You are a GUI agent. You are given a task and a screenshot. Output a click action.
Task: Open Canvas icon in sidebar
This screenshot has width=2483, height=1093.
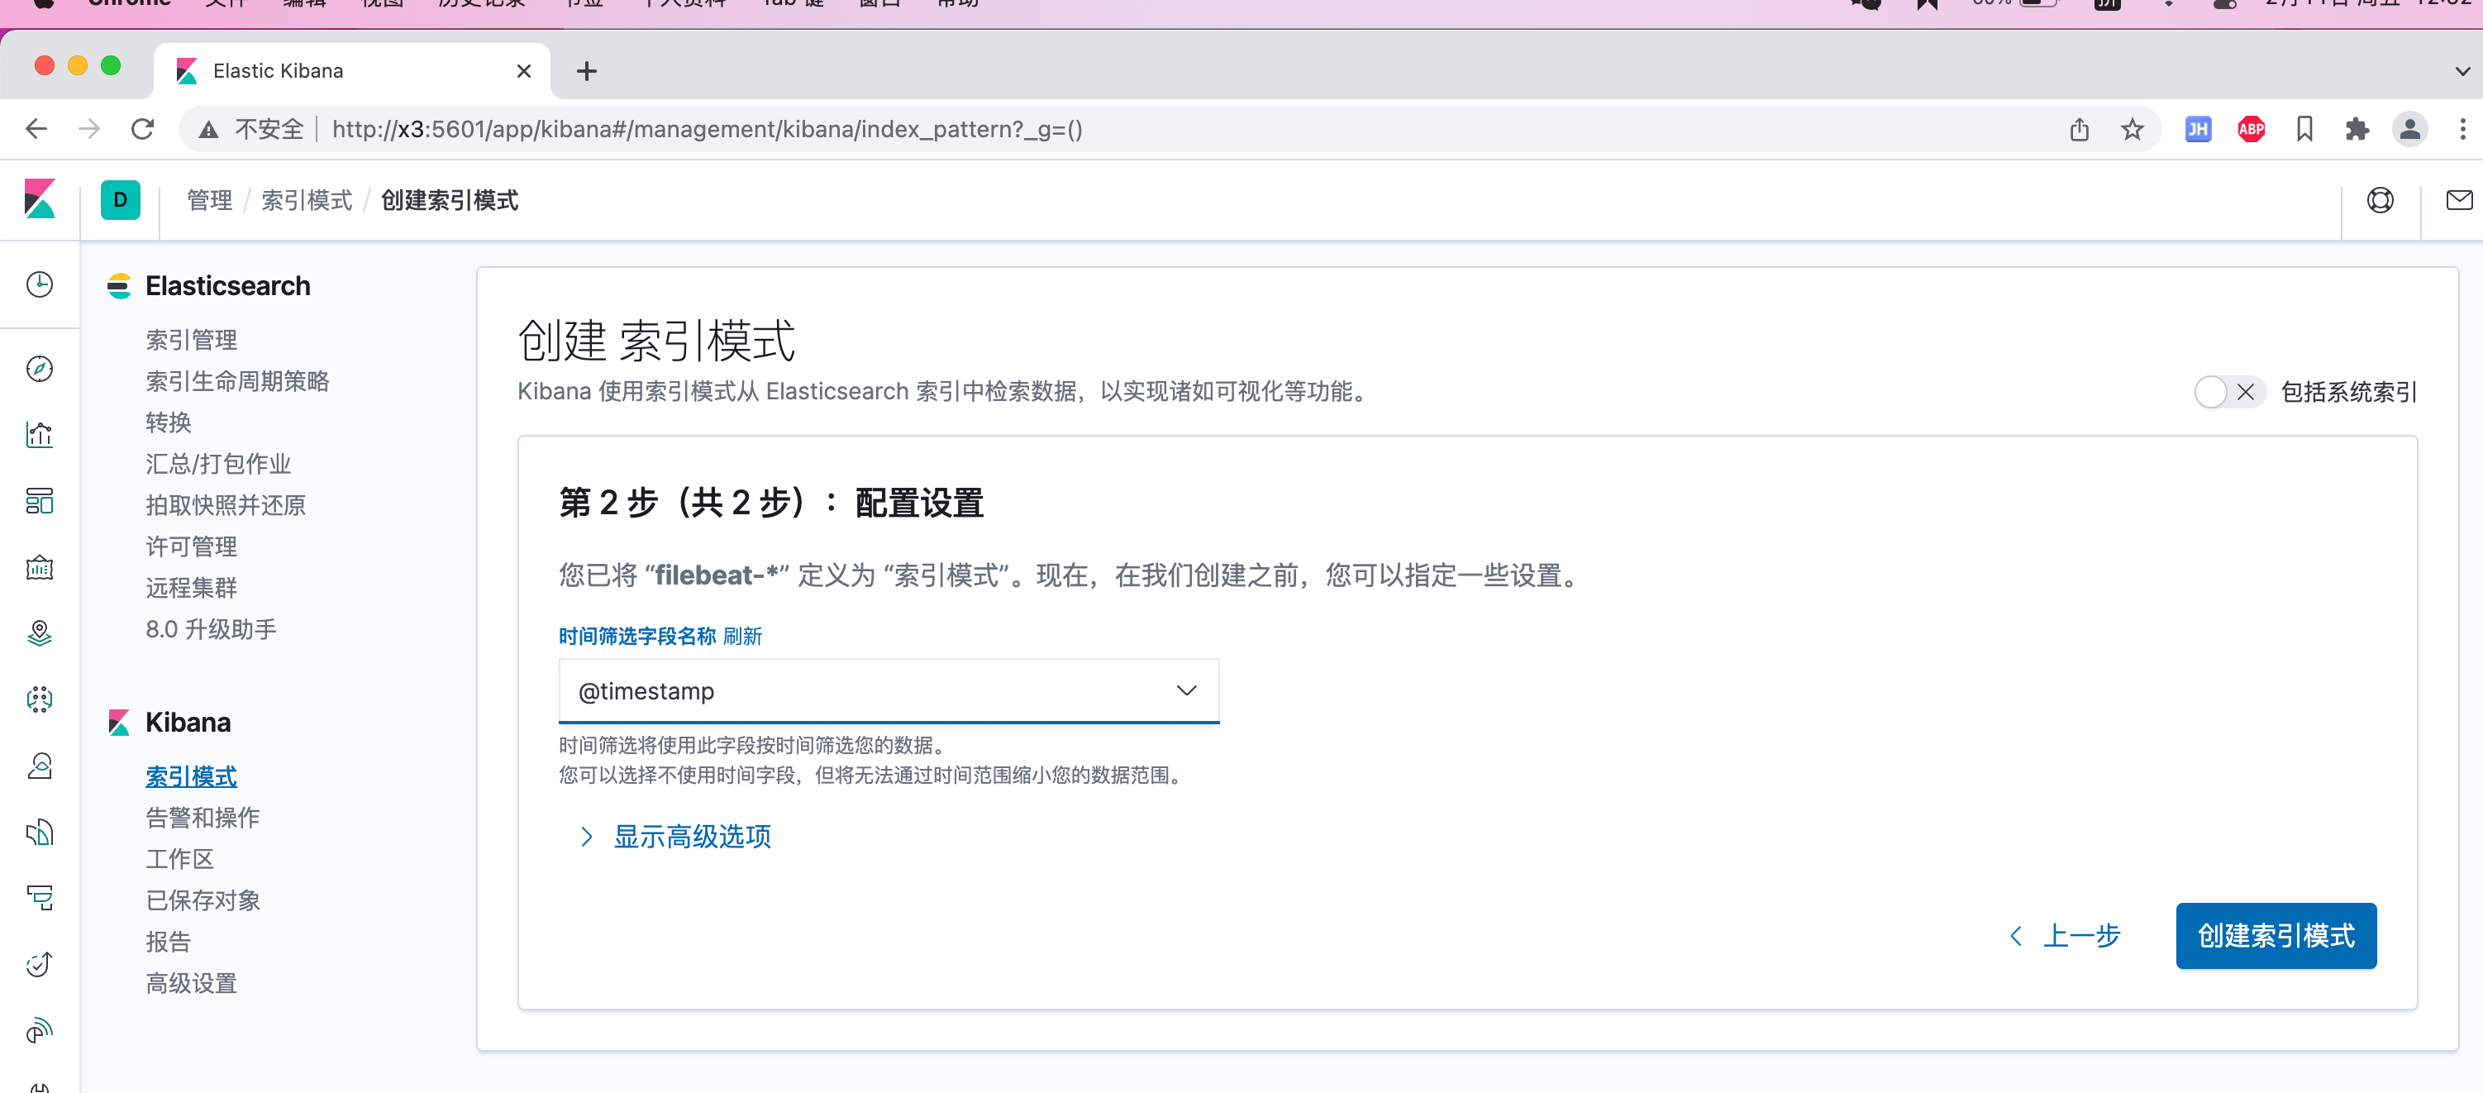pyautogui.click(x=40, y=566)
